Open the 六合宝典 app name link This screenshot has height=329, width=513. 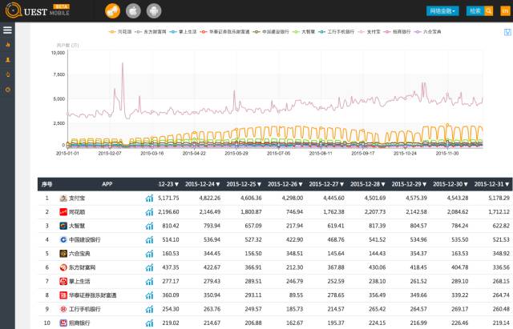coord(79,254)
